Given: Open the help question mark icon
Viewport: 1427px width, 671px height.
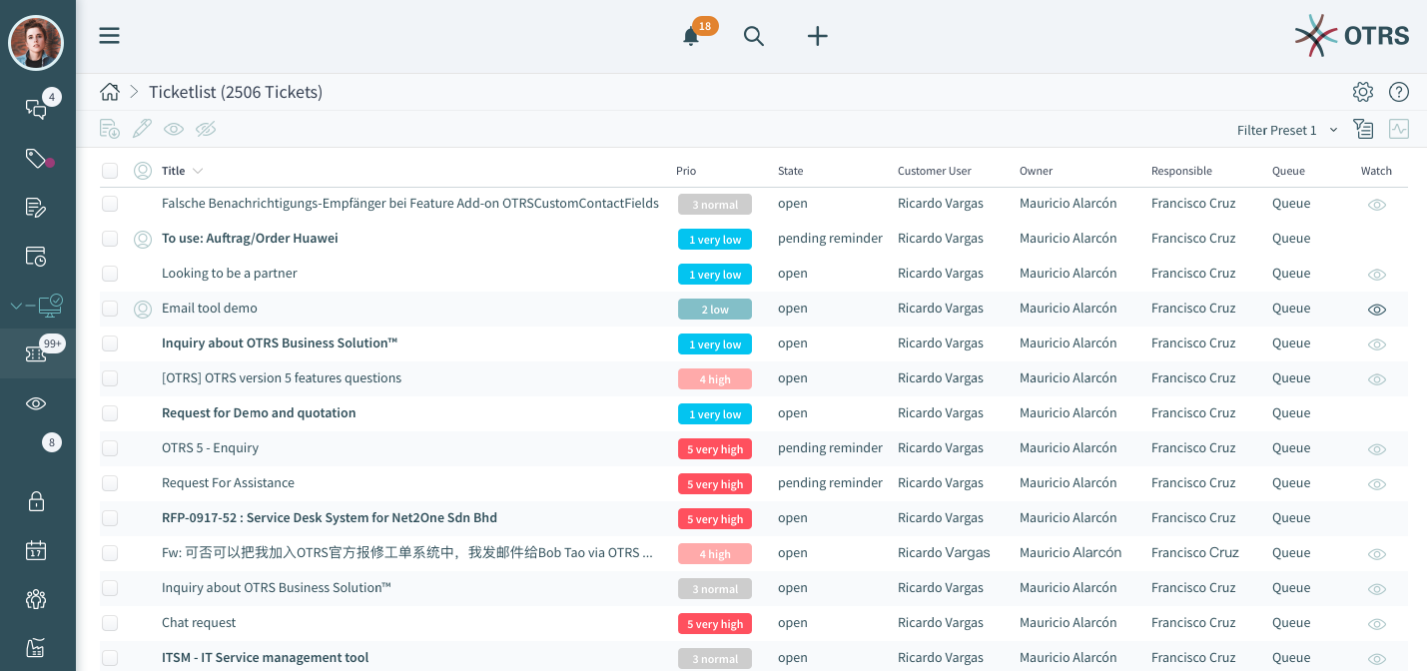Looking at the screenshot, I should tap(1399, 92).
